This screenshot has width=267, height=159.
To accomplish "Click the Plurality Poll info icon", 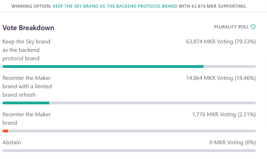I will 253,27.
